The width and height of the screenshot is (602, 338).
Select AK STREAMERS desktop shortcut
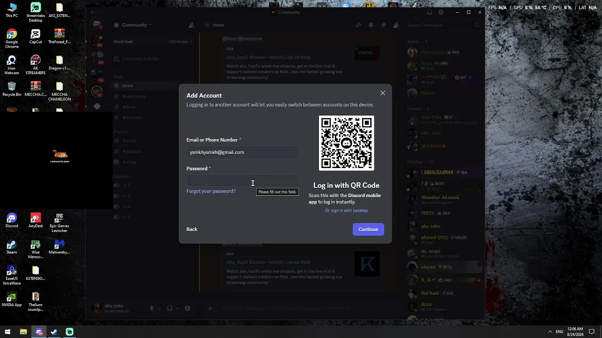(x=36, y=65)
